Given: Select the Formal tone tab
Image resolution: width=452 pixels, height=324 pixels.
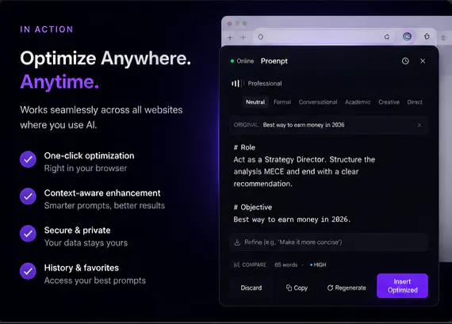Looking at the screenshot, I should (x=282, y=102).
